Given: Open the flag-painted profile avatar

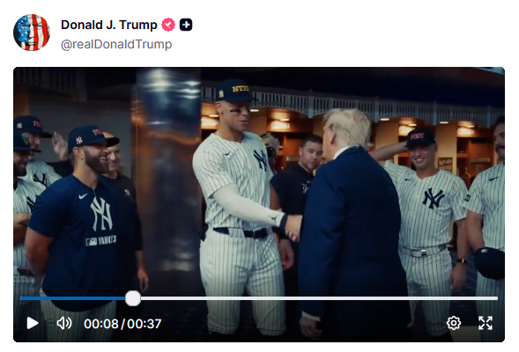Looking at the screenshot, I should 32,33.
